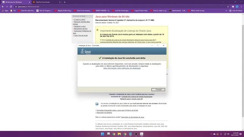Viewport: 244px width, 137px height.
Task: Expand the bookmarks overflow chevron
Action: coord(226,11)
